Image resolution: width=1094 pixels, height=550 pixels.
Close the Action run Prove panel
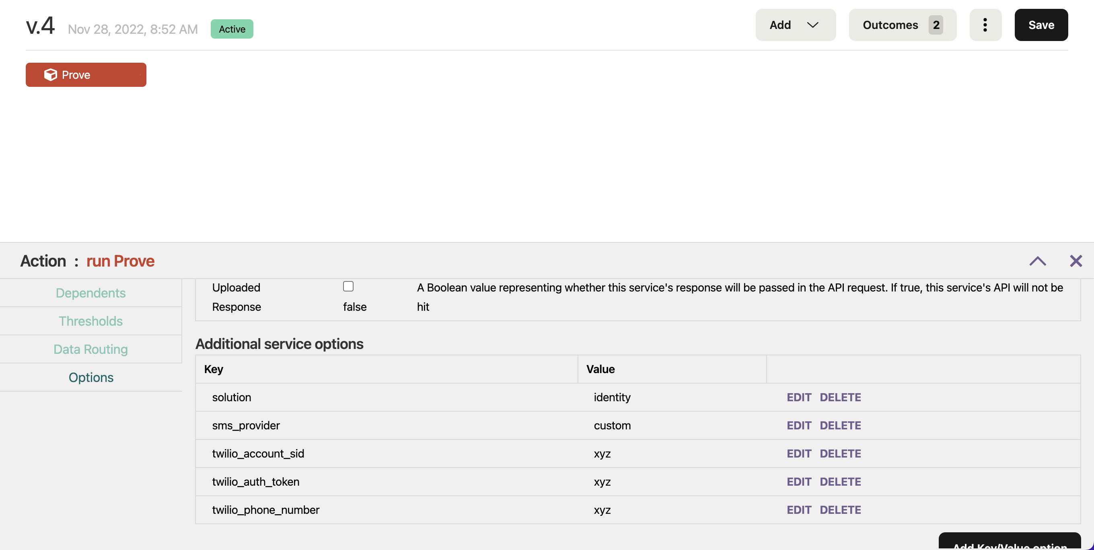coord(1076,261)
